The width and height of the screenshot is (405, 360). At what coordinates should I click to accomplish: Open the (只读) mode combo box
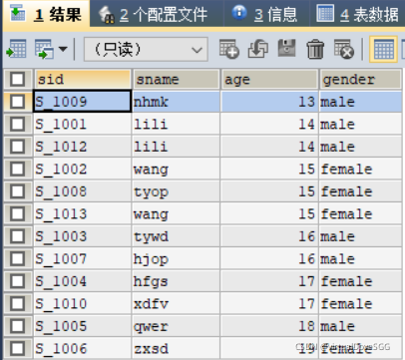pyautogui.click(x=146, y=50)
